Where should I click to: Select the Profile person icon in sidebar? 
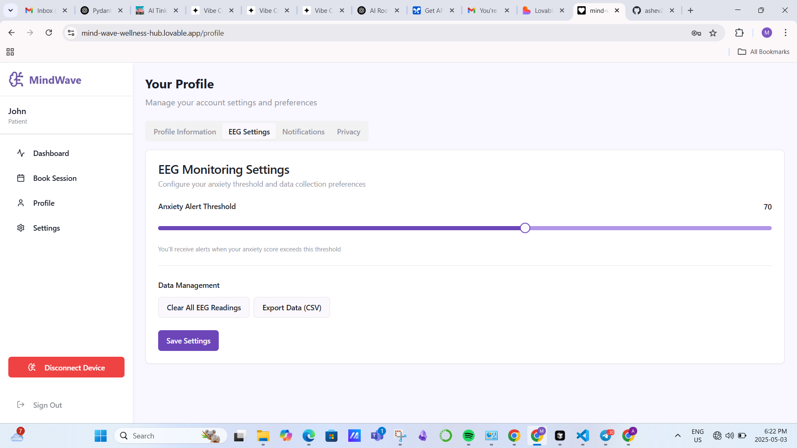[21, 203]
